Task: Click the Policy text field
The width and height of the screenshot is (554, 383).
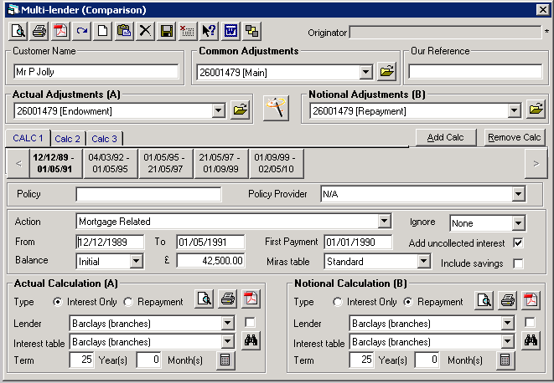Action: point(148,194)
